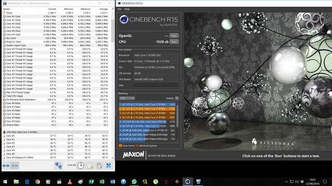Launch Google Chrome from the taskbar

point(37,181)
